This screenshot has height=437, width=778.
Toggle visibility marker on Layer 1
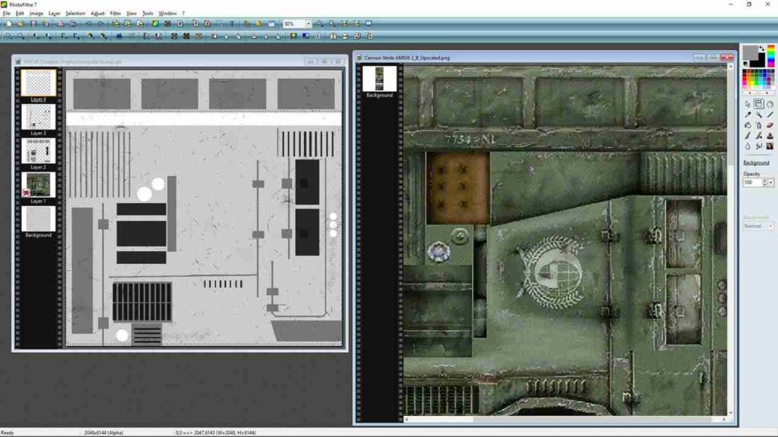(x=25, y=193)
